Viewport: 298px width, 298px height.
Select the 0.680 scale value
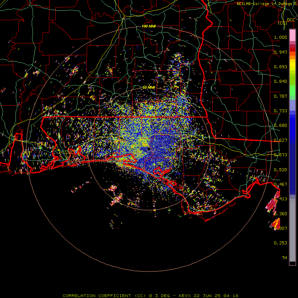click(280, 125)
